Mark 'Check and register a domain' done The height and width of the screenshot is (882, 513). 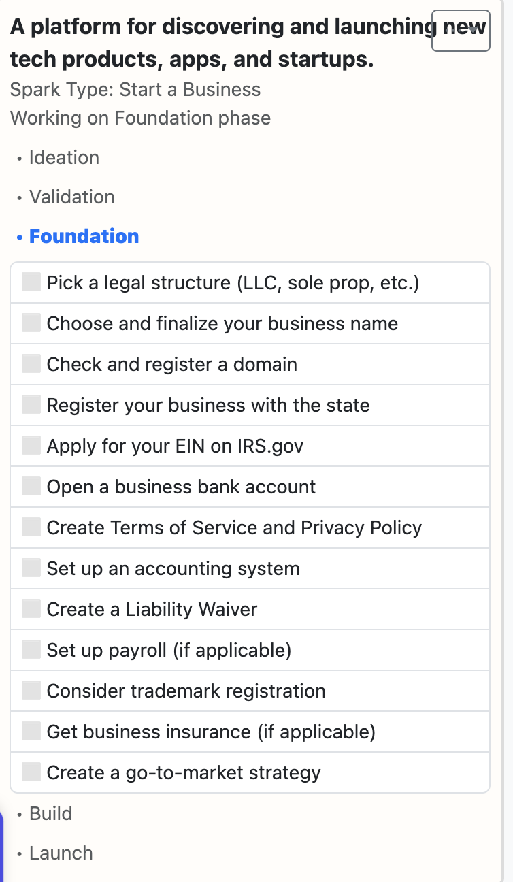point(31,363)
